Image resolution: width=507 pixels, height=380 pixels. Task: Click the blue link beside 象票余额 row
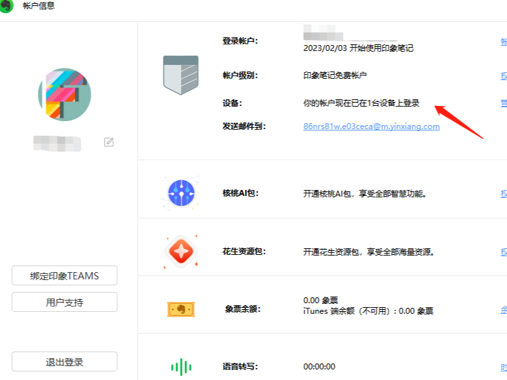504,310
